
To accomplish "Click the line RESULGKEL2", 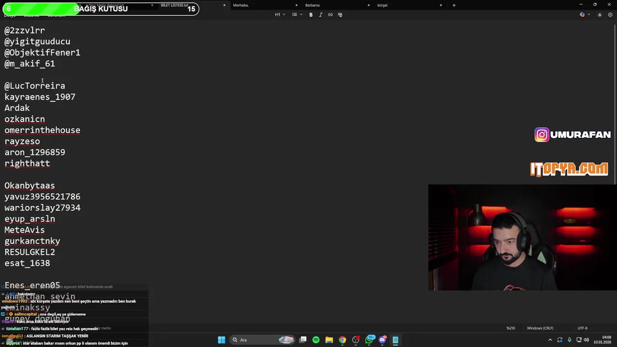I will pyautogui.click(x=30, y=252).
